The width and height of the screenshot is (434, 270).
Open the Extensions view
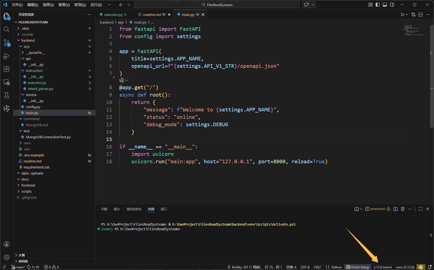[7, 69]
